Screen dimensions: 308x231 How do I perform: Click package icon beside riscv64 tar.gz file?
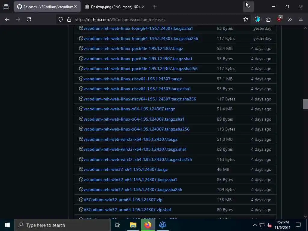pyautogui.click(x=81, y=79)
